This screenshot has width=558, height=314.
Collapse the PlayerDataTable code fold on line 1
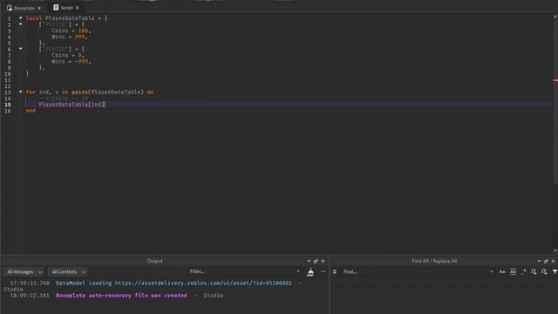[x=20, y=17]
